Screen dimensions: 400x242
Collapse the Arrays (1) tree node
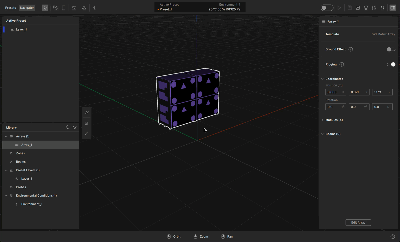6,136
